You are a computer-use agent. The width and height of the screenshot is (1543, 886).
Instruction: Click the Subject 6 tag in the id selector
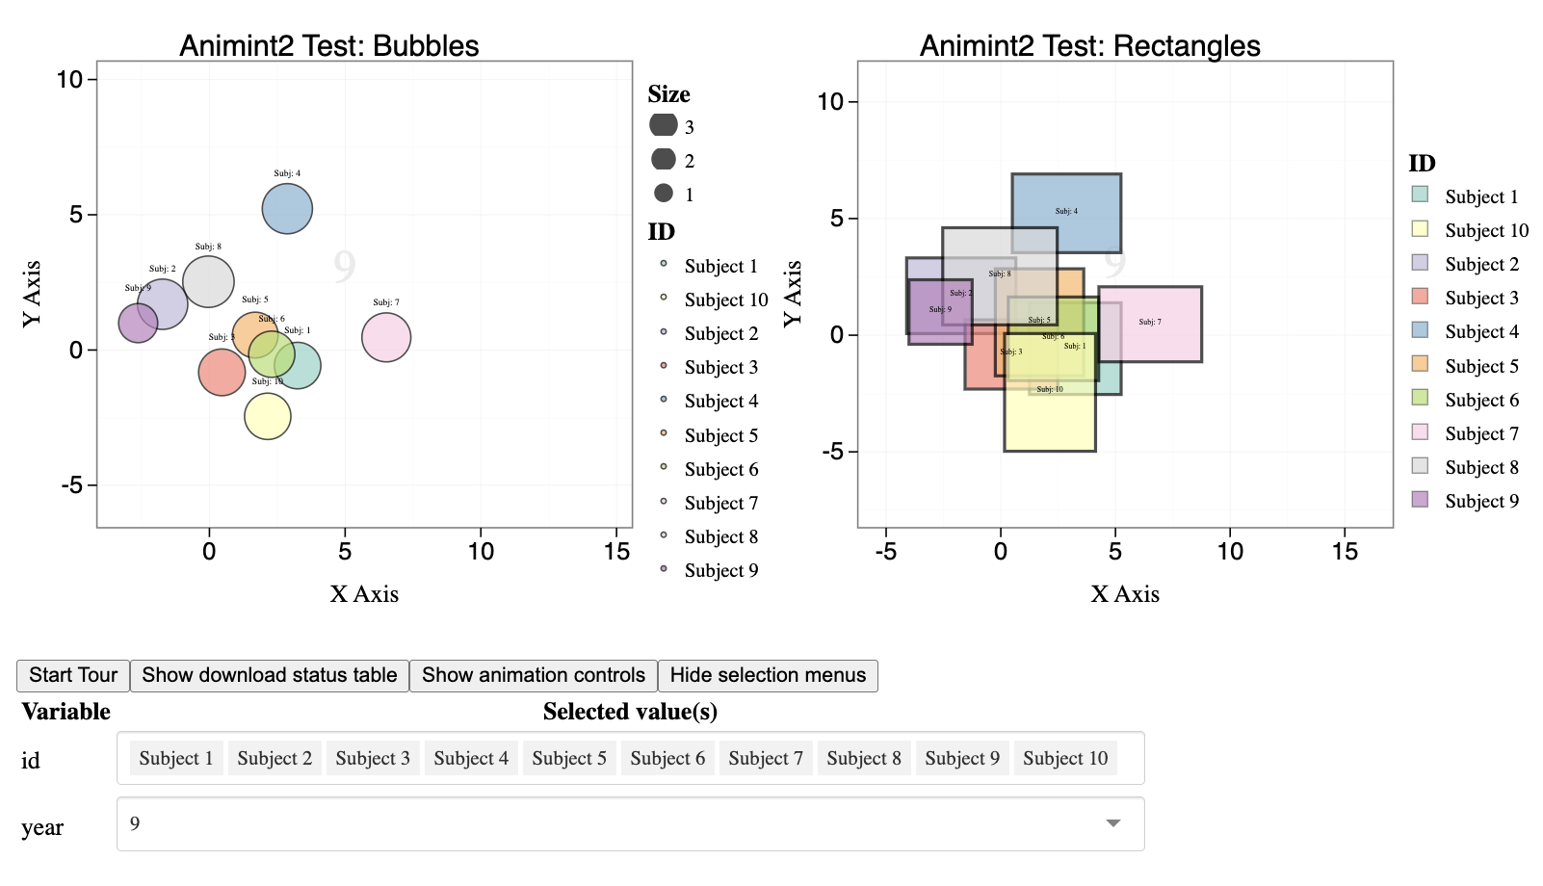(667, 759)
